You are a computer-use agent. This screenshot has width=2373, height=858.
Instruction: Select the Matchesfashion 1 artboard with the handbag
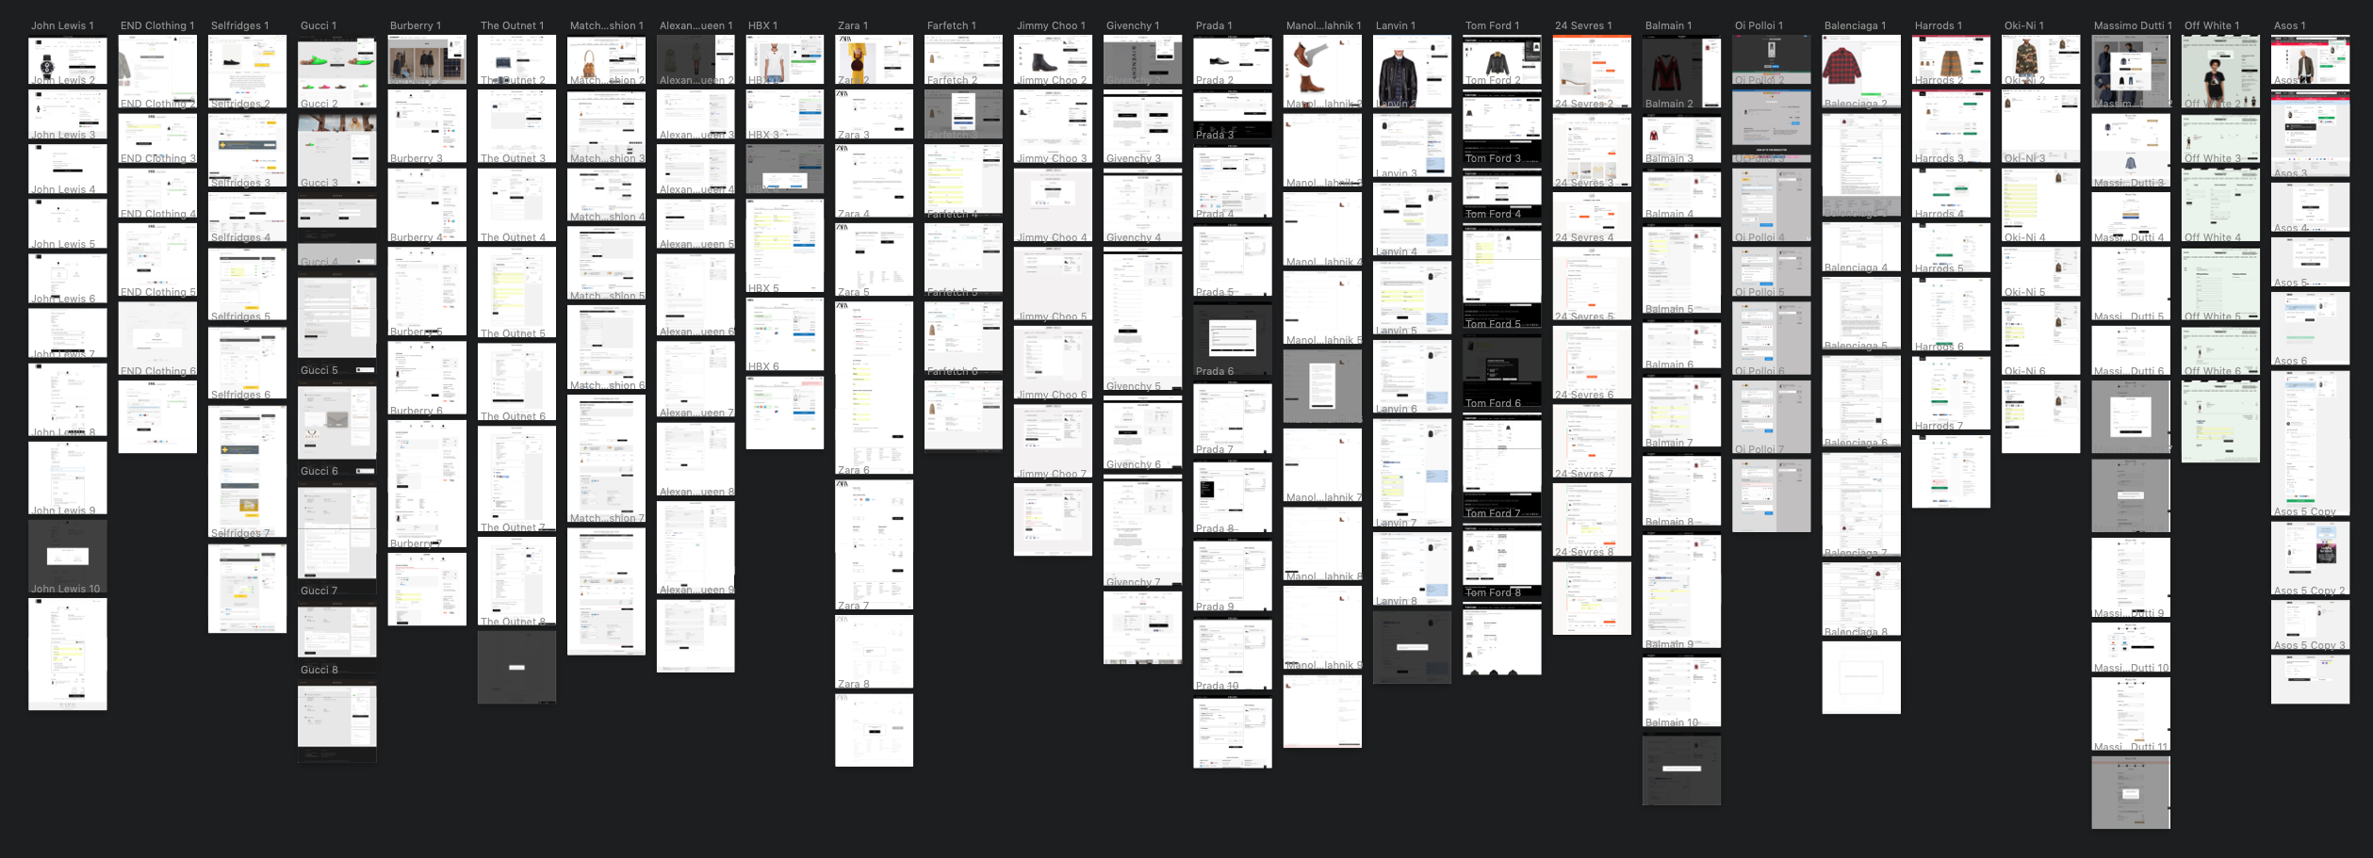tap(606, 59)
